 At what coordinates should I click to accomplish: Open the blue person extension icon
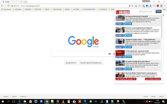[151, 6]
